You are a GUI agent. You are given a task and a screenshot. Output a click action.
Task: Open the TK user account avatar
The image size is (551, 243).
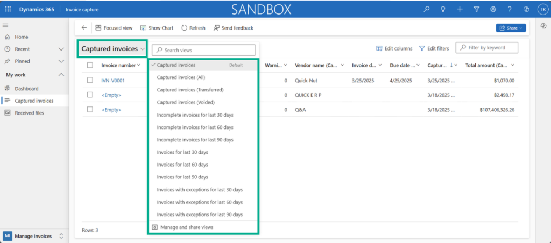point(542,10)
